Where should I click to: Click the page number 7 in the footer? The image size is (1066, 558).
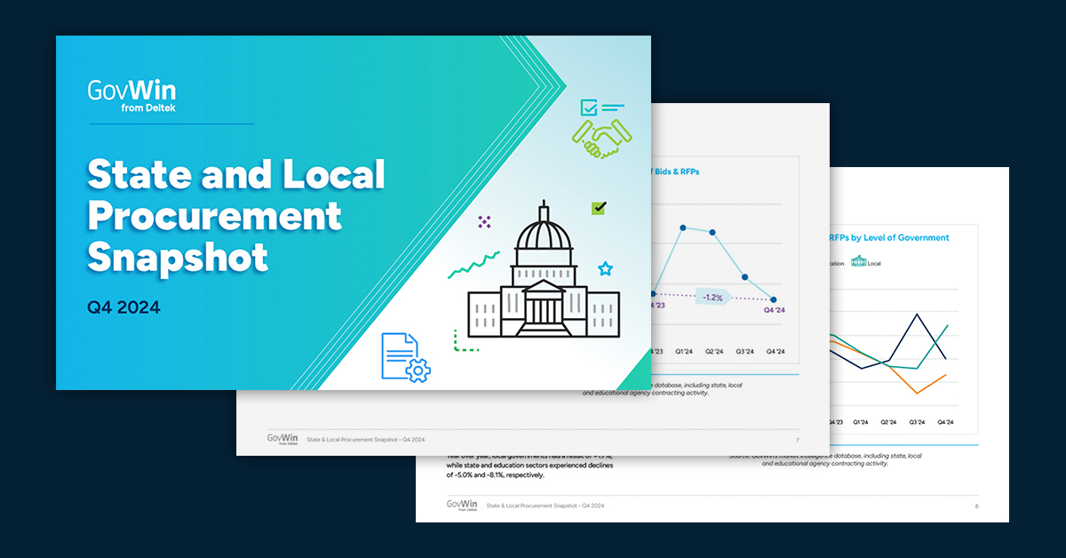click(x=797, y=441)
